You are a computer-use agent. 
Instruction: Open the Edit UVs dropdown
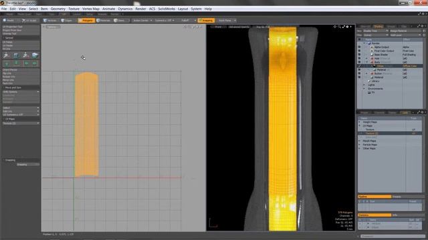click(21, 111)
